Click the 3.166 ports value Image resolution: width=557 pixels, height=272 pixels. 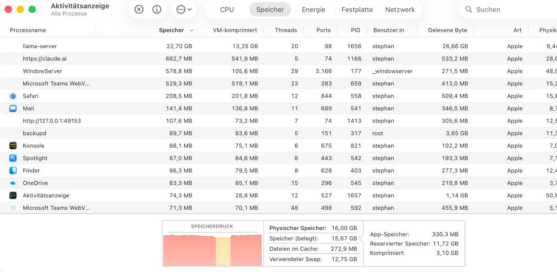tap(324, 71)
